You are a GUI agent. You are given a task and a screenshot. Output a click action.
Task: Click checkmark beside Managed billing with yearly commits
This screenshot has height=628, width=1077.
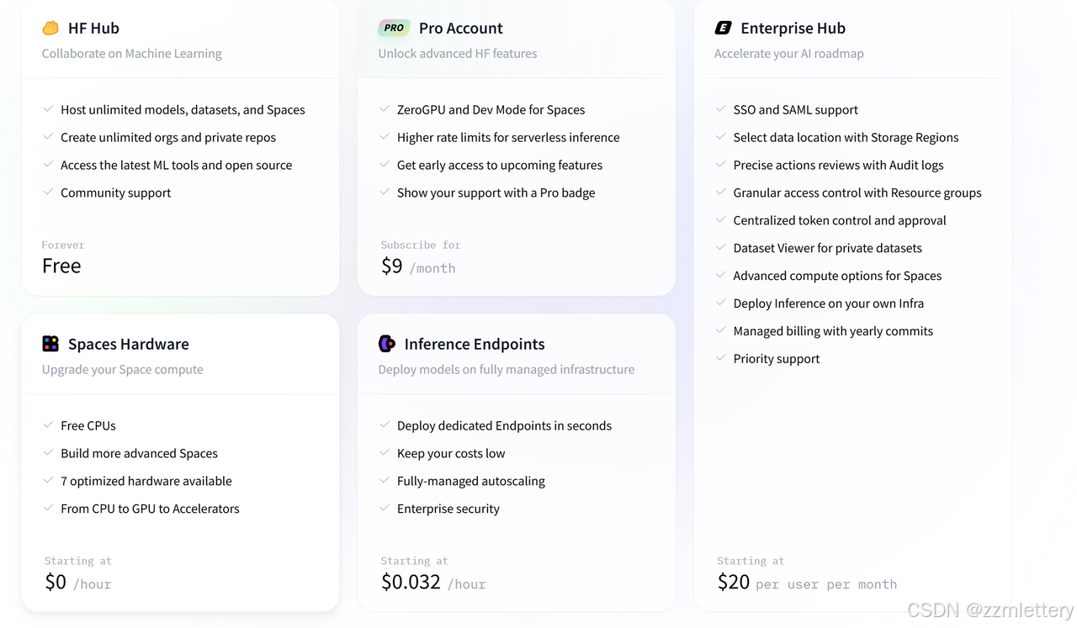pos(721,330)
